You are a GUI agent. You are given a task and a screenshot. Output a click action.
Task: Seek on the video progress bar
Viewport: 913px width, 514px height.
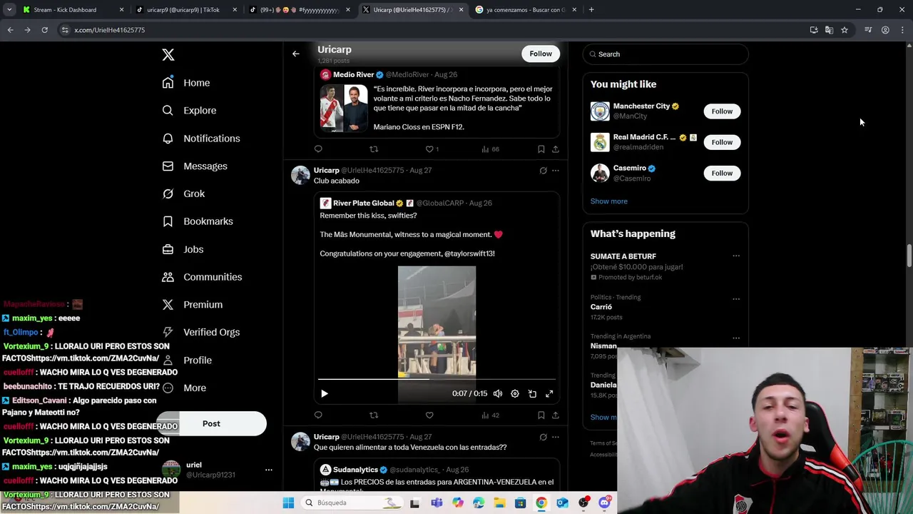point(437,380)
